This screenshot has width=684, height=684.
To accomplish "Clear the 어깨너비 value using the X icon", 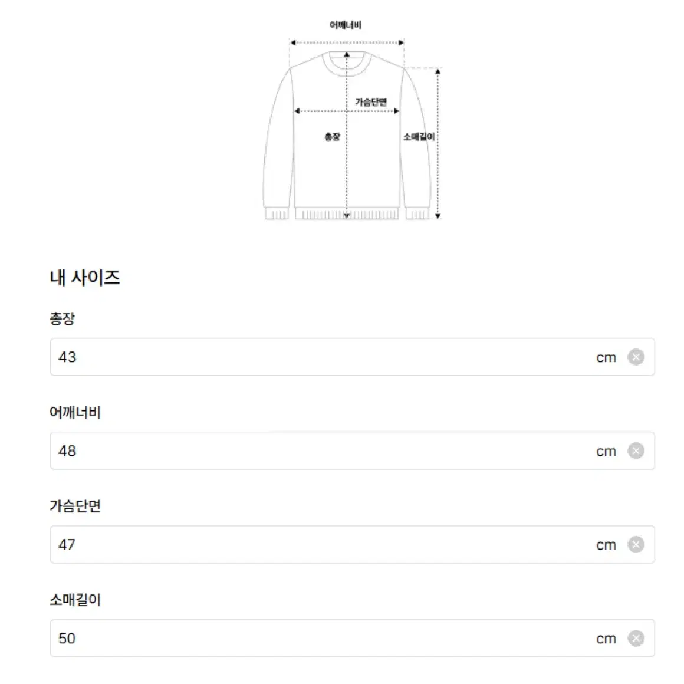I will (636, 450).
